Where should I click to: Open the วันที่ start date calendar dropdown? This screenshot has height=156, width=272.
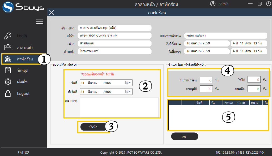pyautogui.click(x=128, y=83)
